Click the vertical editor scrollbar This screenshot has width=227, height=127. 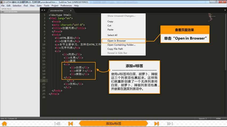click(226, 42)
